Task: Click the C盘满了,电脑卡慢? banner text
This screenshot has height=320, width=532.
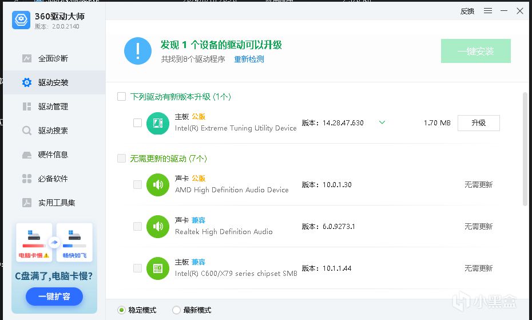Action: [54, 276]
